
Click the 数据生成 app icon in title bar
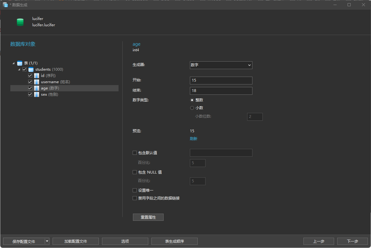(x=5, y=5)
